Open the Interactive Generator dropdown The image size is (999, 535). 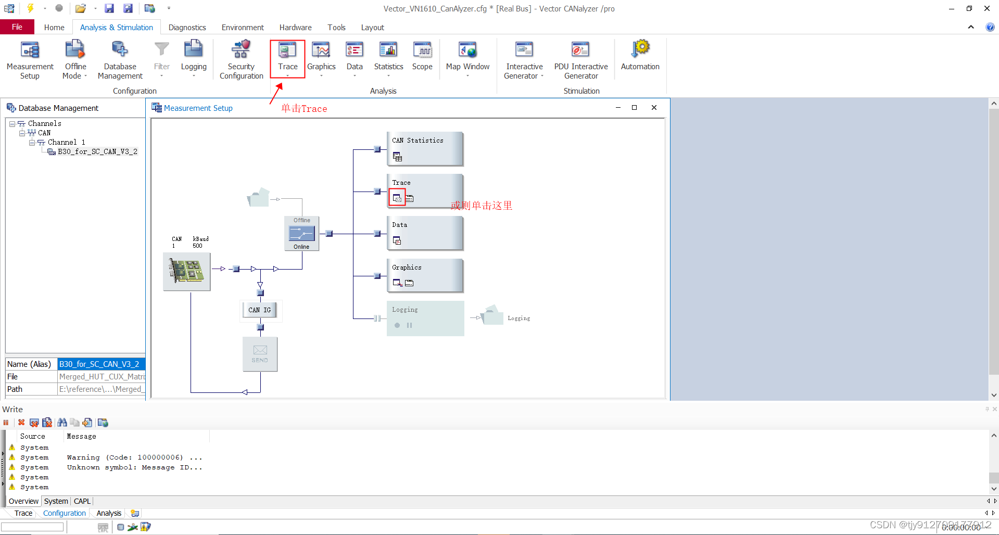click(542, 76)
